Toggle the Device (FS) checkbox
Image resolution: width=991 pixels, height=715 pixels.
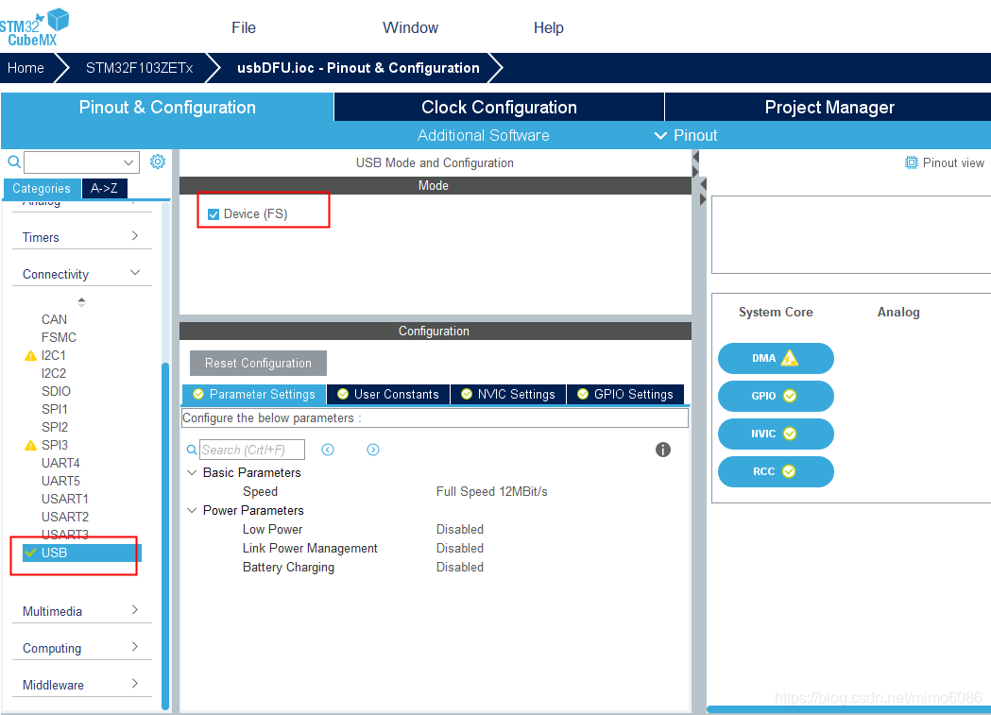pos(214,214)
